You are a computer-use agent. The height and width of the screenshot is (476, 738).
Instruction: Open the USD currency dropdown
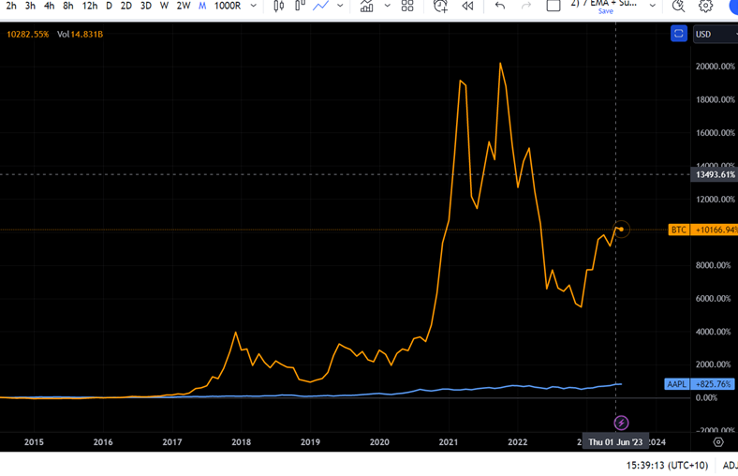pos(716,35)
